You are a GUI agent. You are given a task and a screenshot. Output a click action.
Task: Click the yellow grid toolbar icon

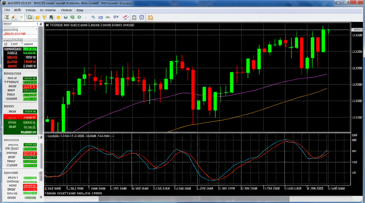tap(58, 17)
